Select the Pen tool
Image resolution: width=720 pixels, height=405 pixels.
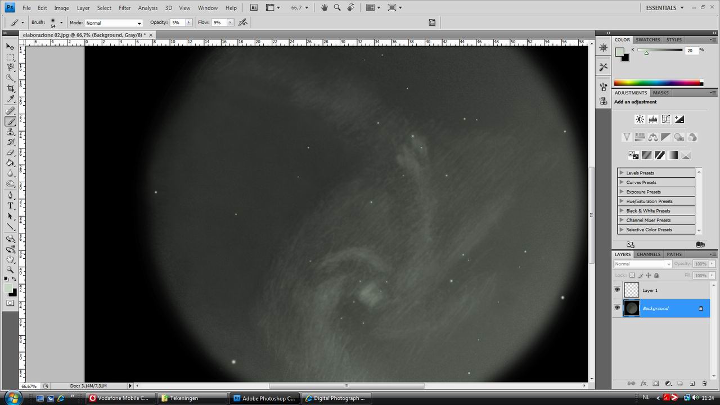click(10, 195)
